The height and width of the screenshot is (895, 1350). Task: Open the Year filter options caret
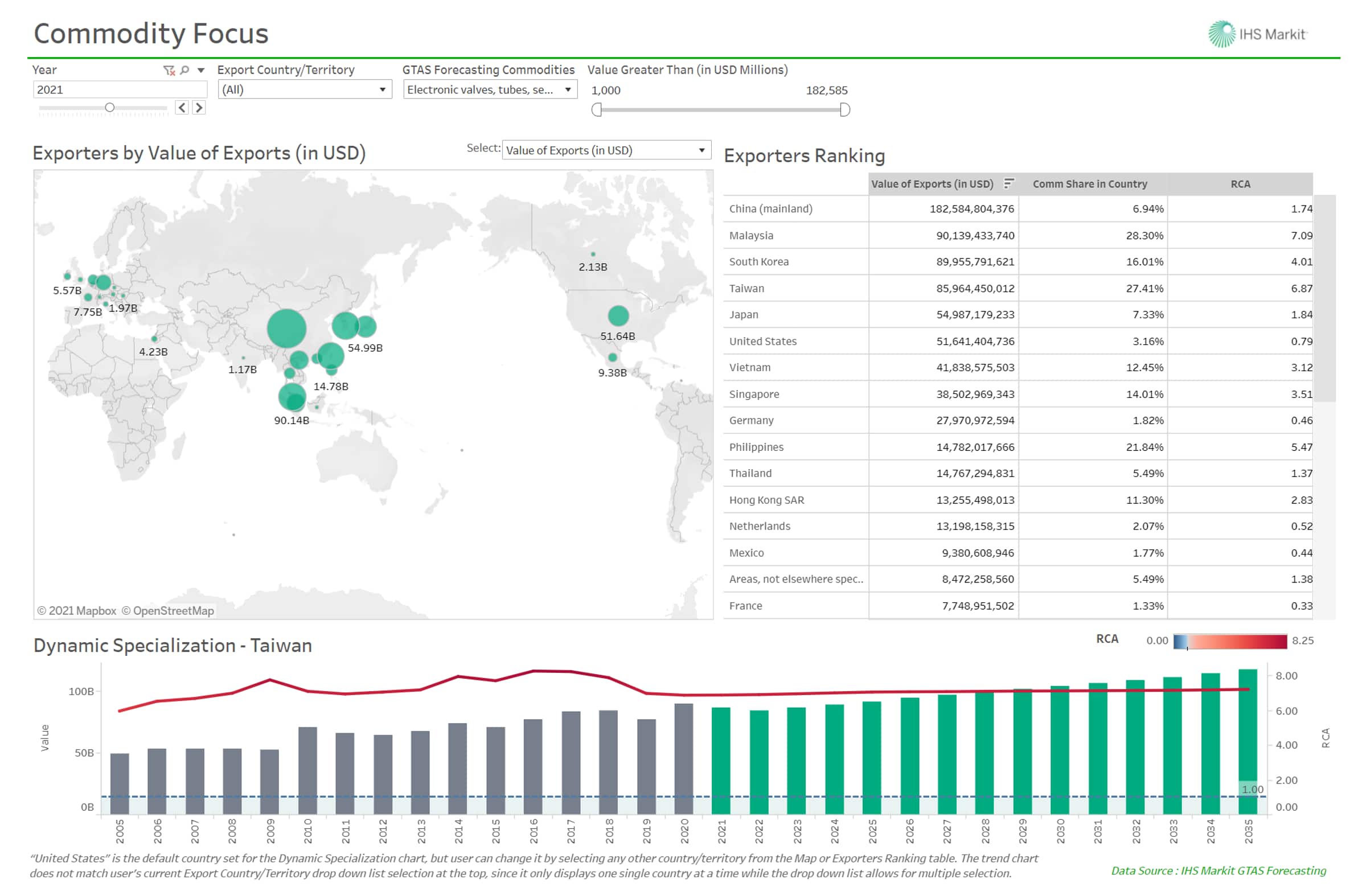(201, 70)
